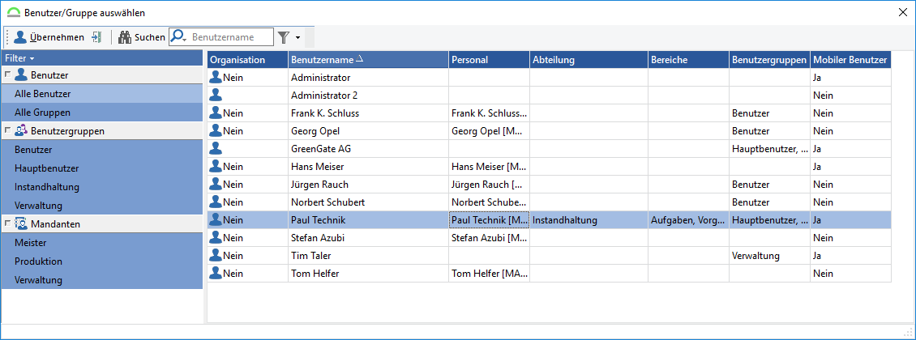Click the Benutzergruppen section group icon
The width and height of the screenshot is (916, 340).
pos(22,130)
